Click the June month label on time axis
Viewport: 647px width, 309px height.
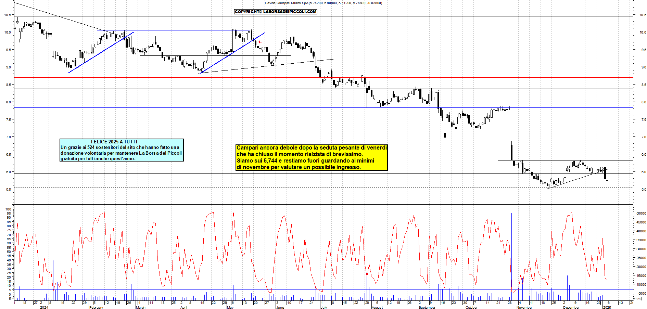280,307
